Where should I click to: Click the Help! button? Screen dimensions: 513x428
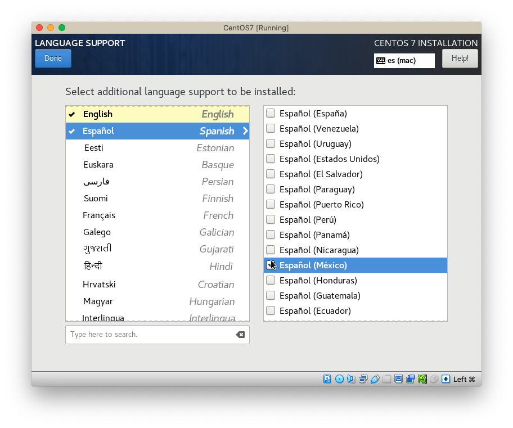click(x=460, y=58)
